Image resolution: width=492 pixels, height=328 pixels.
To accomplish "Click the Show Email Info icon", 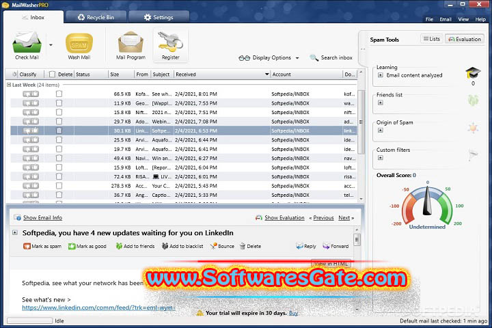I will [17, 217].
